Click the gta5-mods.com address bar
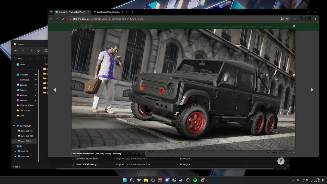Screen dimensions: 327x184 [174, 19]
